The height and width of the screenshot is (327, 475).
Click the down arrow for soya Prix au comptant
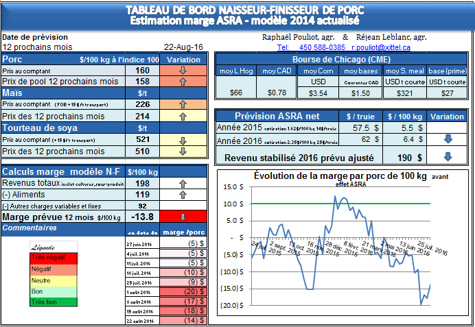[x=182, y=139]
